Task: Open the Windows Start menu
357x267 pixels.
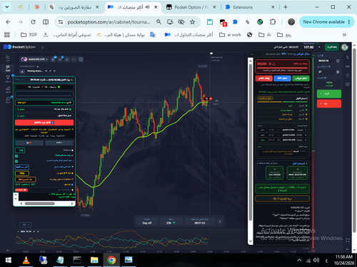Action: (x=9, y=260)
